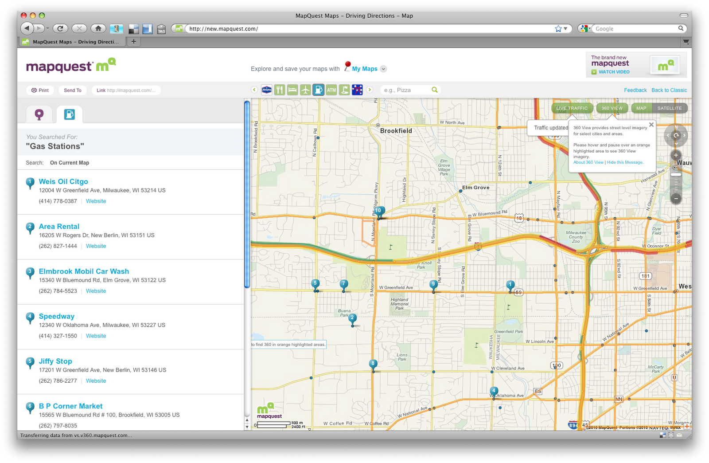709x463 pixels.
Task: Zoom in with the map plus button
Action: tap(676, 155)
